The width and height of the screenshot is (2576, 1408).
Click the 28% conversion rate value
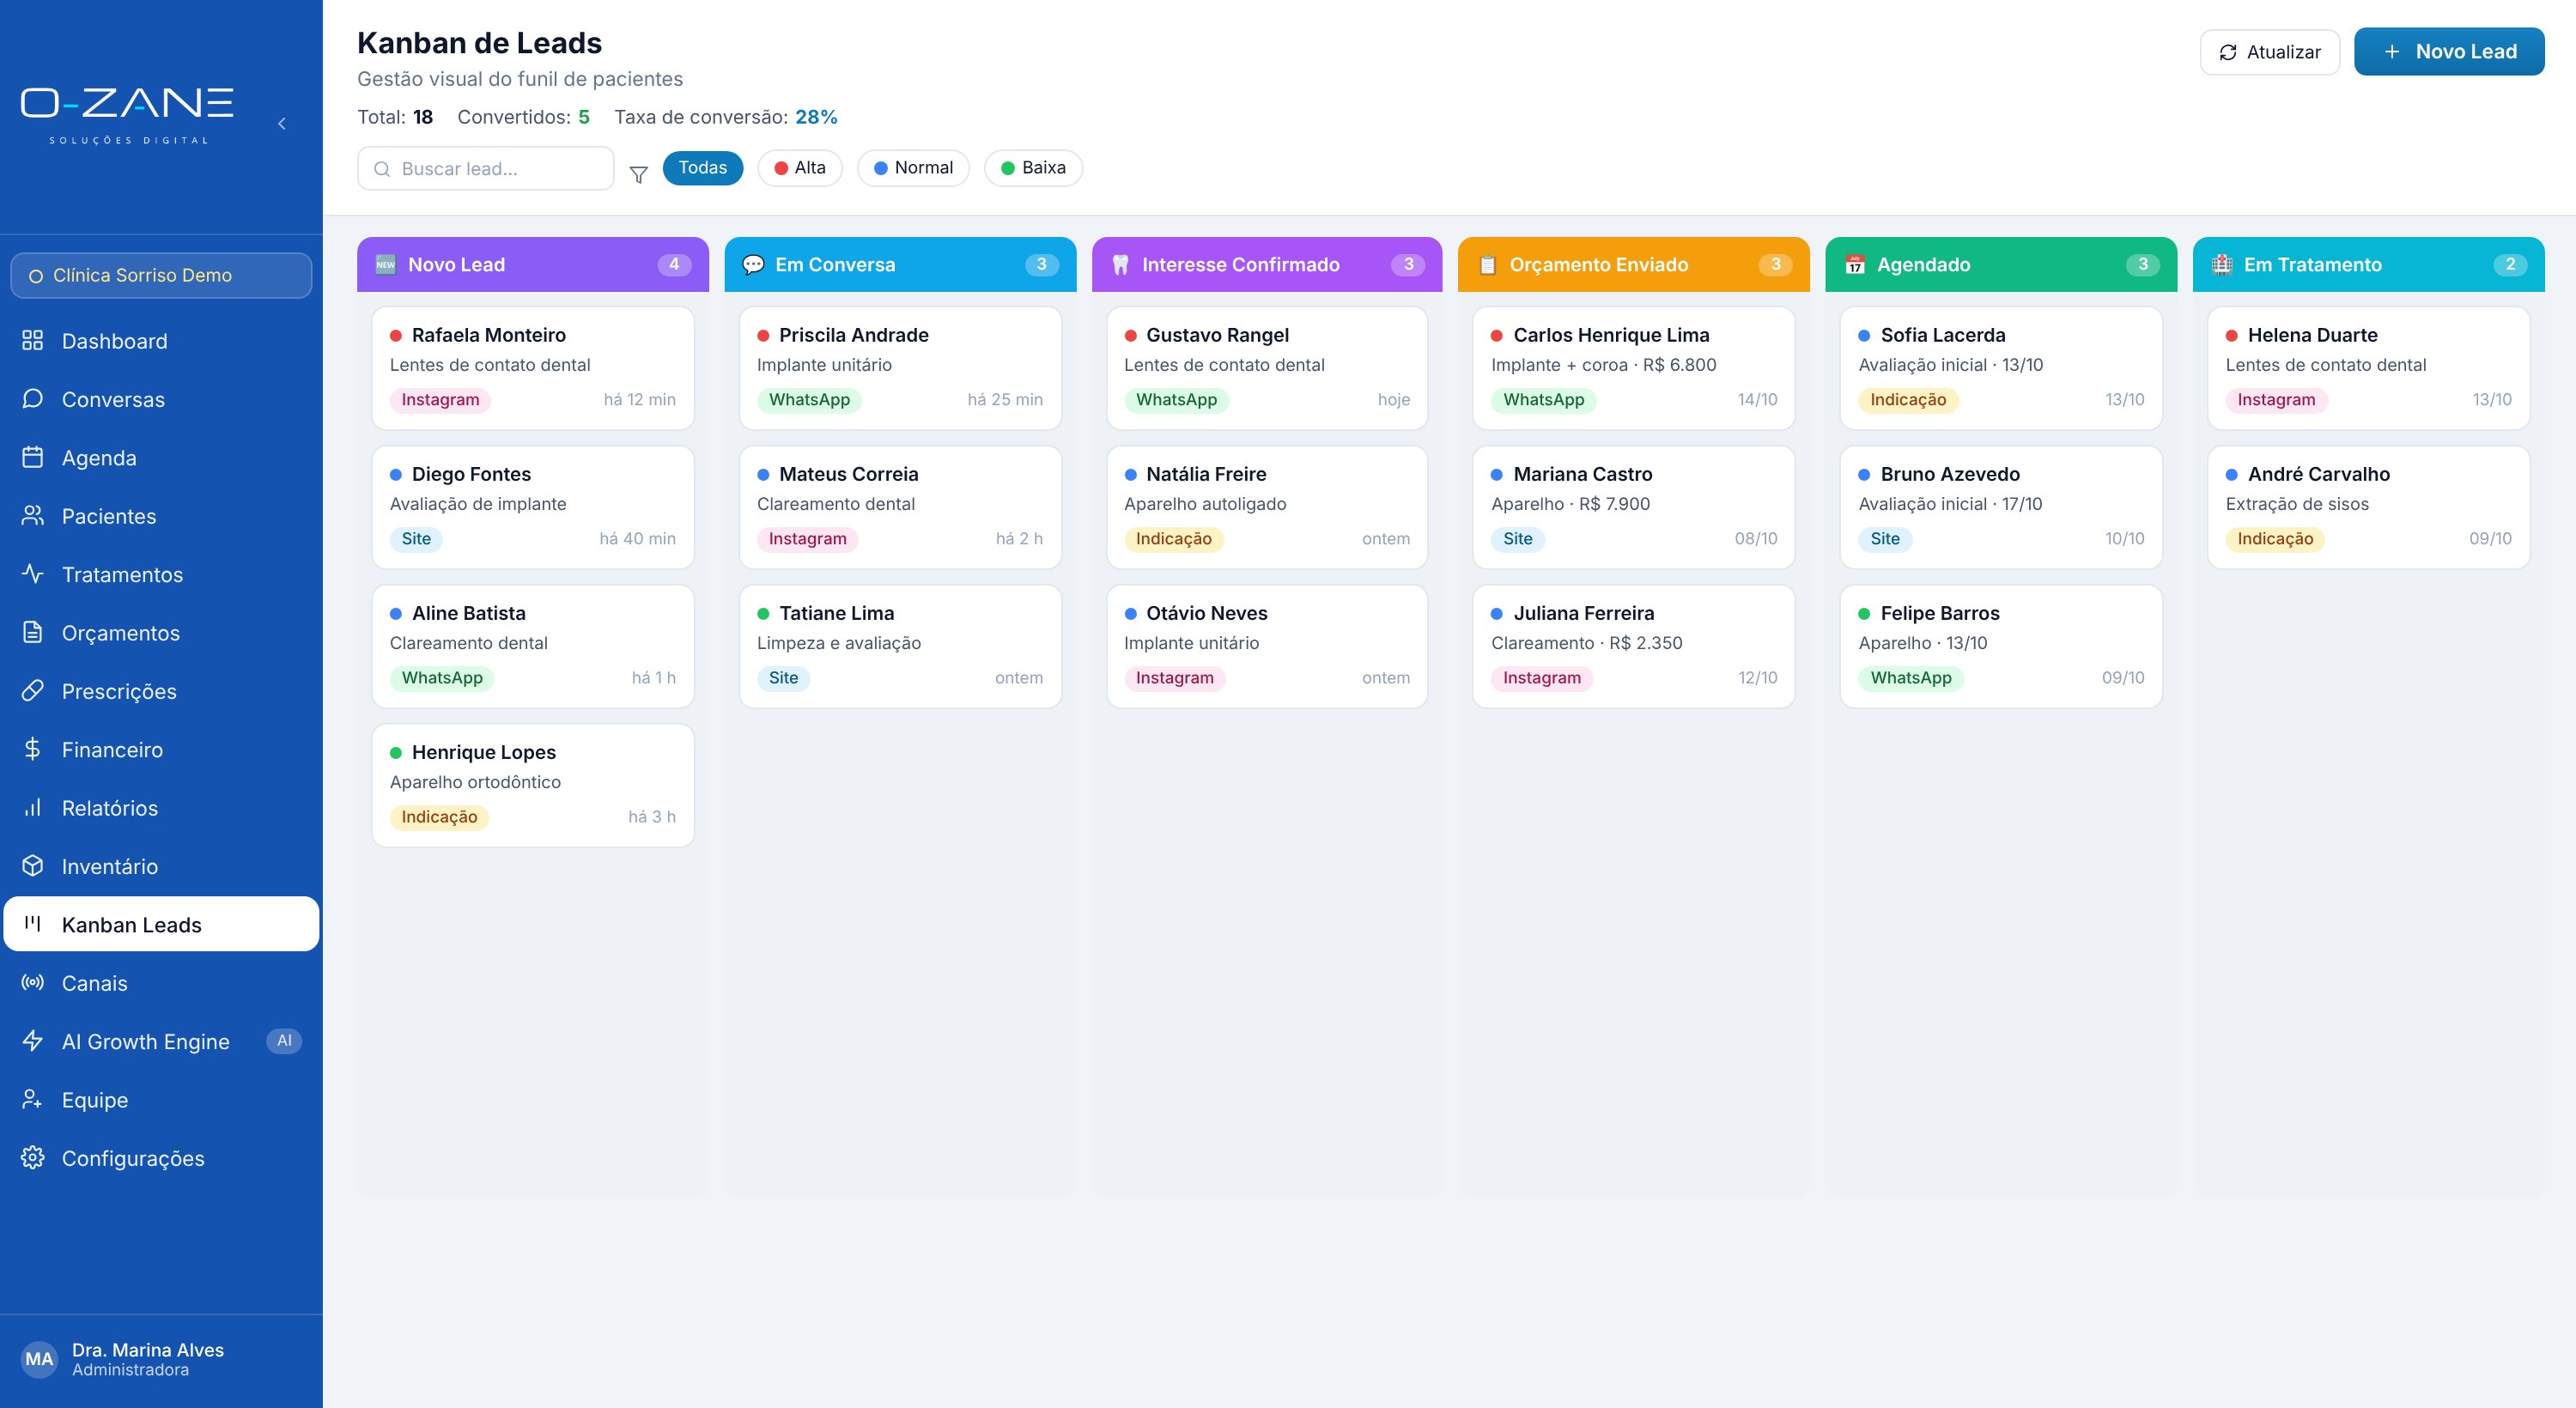point(816,117)
